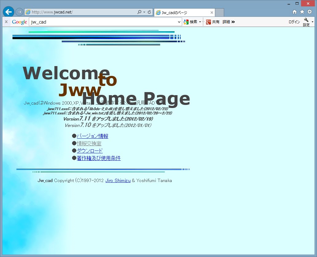Screen dimensions: 317x257
Task: Click the Google logo on the toolbar
Action: click(x=19, y=22)
